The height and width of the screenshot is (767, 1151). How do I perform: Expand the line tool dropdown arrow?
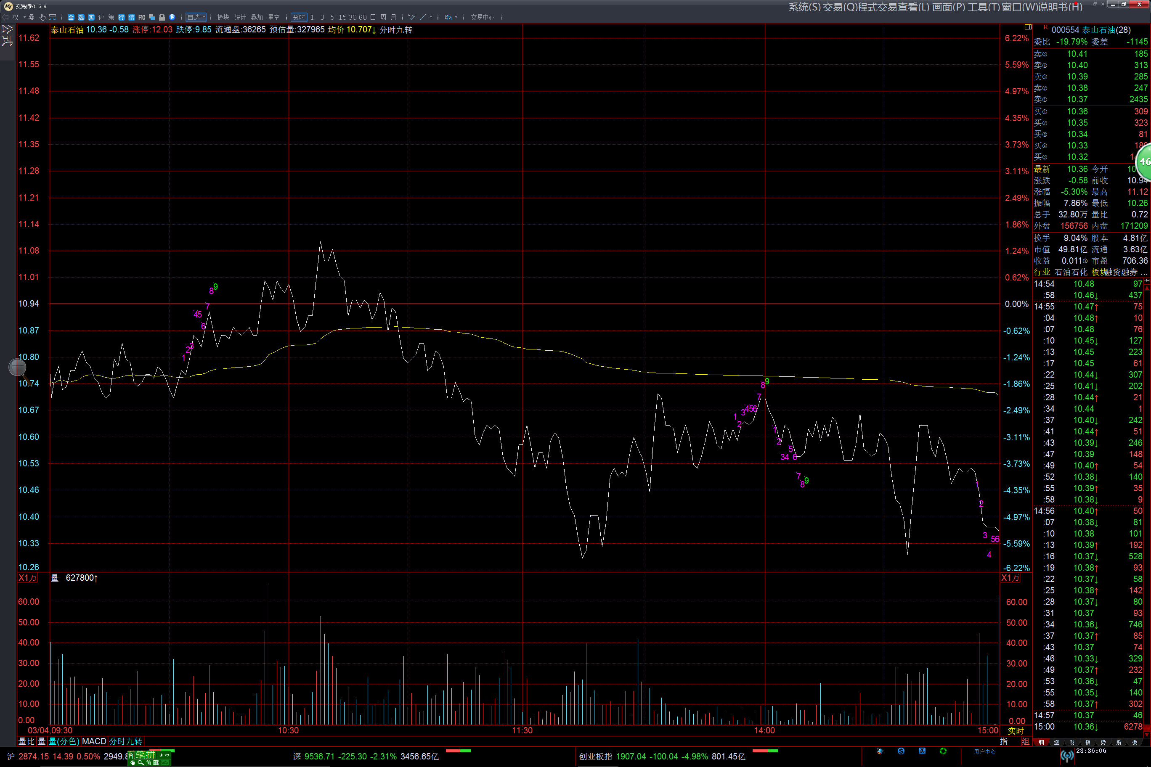click(x=431, y=17)
